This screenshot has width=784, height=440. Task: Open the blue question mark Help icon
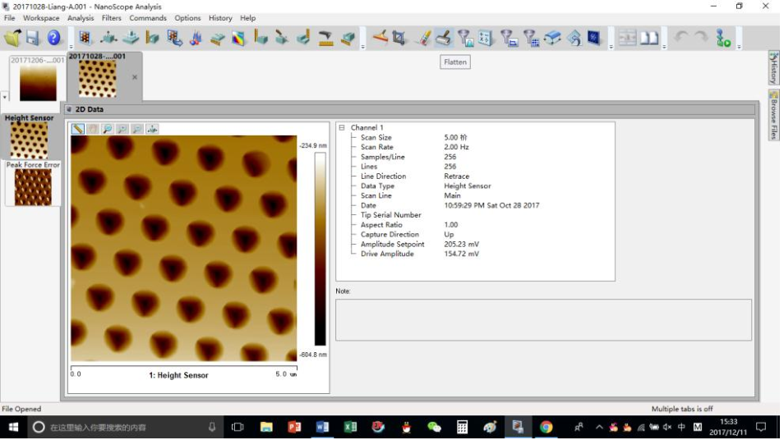pyautogui.click(x=54, y=38)
